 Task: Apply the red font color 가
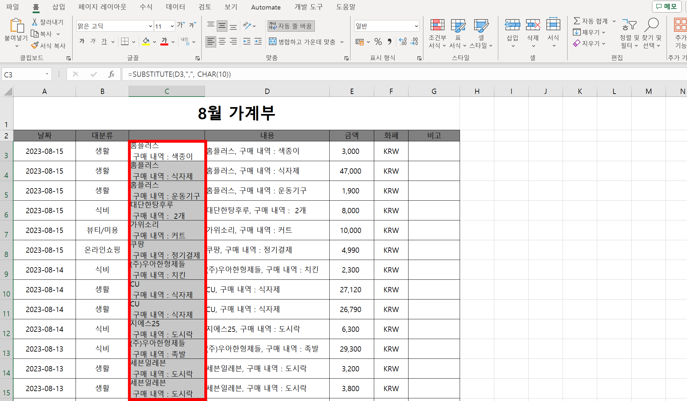pos(164,42)
